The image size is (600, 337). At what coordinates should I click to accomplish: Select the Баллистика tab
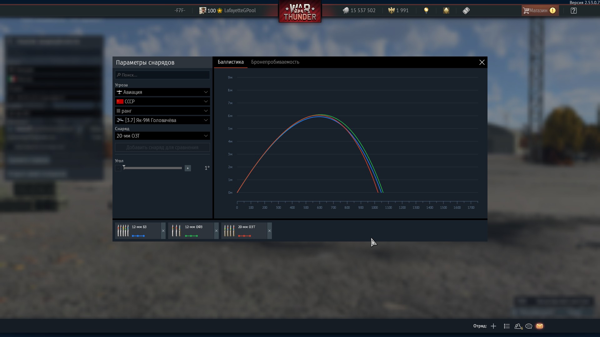(231, 62)
